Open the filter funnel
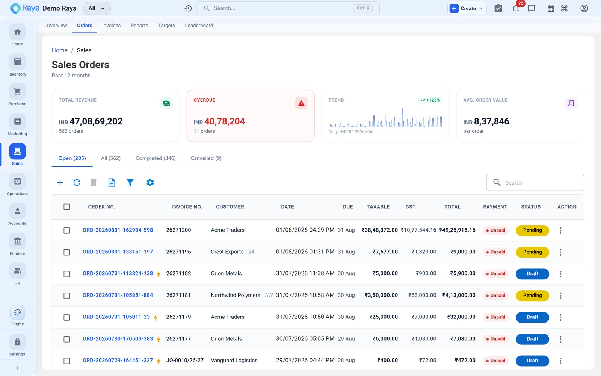Image resolution: width=601 pixels, height=376 pixels. (x=130, y=183)
